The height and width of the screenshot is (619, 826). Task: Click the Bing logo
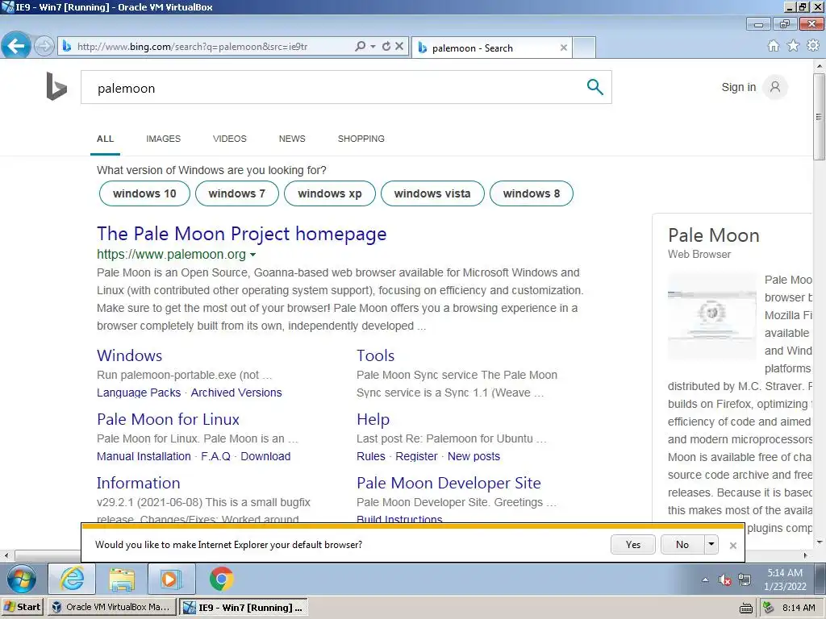coord(56,86)
